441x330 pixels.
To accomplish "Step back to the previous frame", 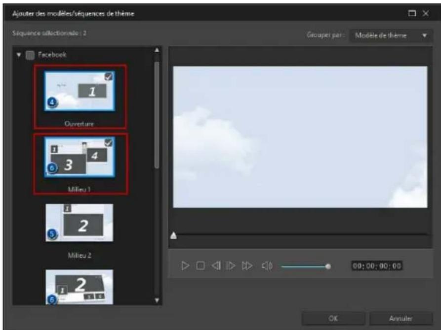I will click(x=216, y=266).
